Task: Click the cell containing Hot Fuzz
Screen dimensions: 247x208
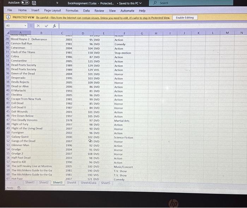Action: click(x=22, y=178)
